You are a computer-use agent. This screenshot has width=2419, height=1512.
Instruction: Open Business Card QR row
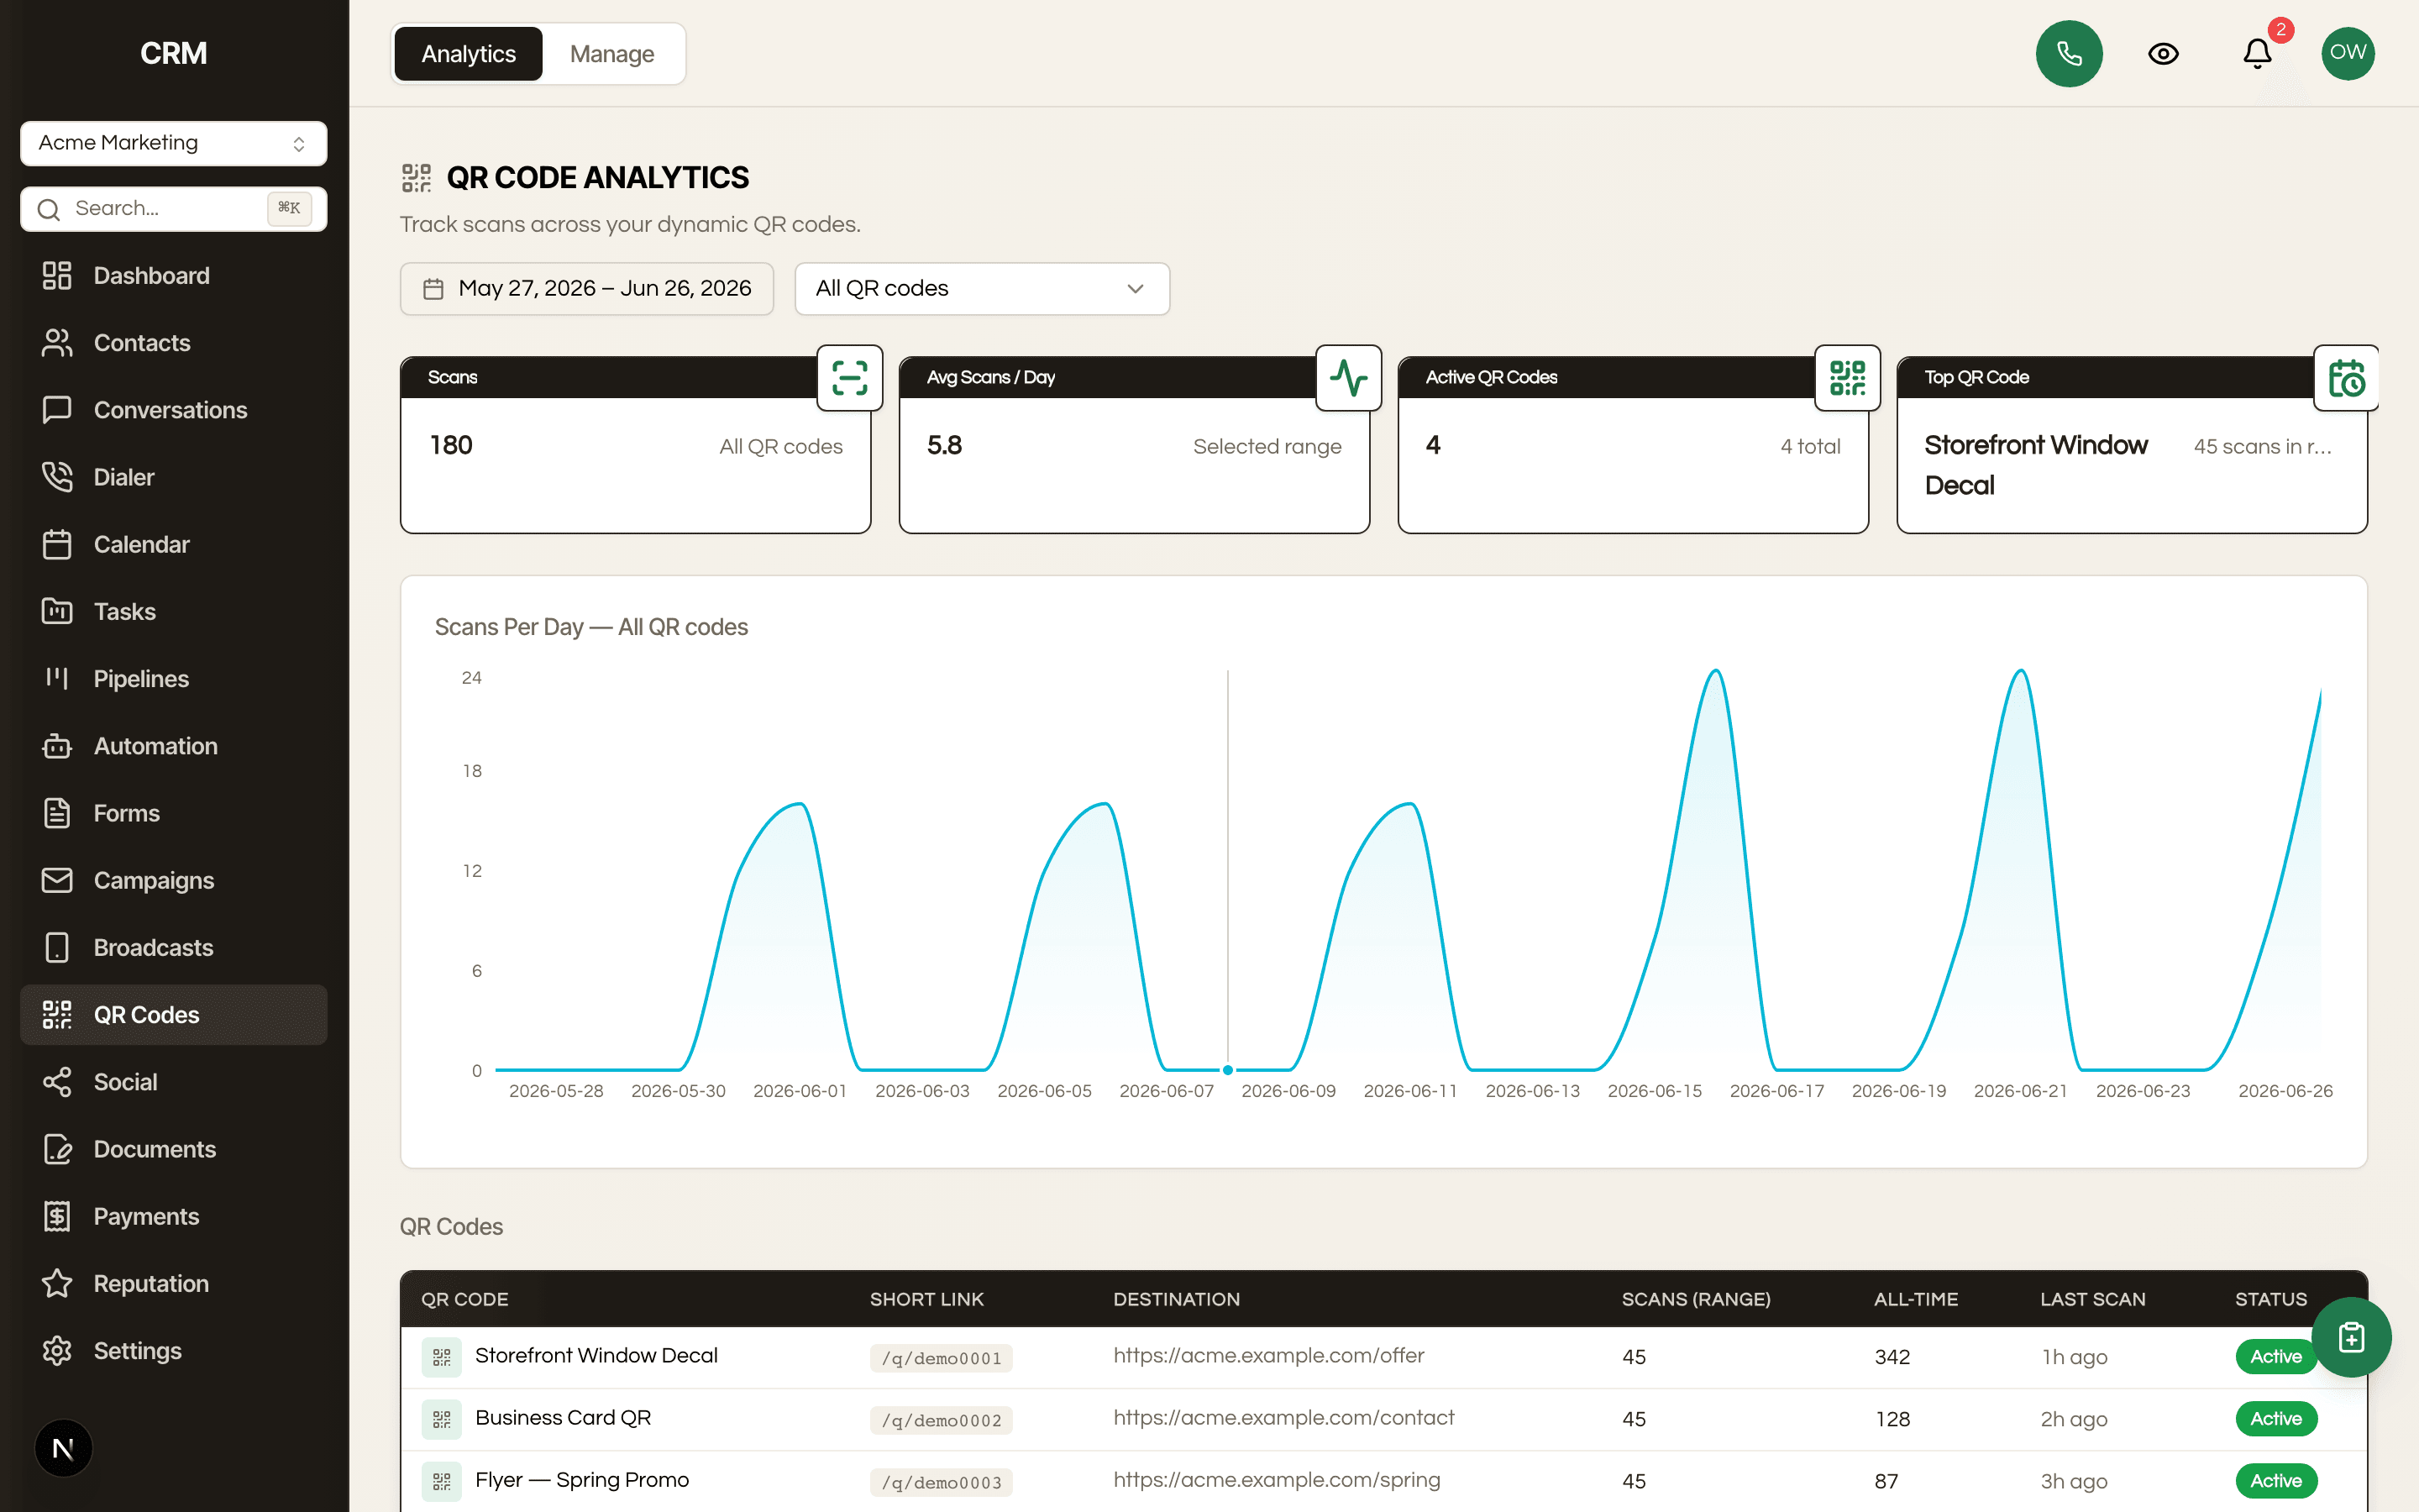pos(1383,1419)
